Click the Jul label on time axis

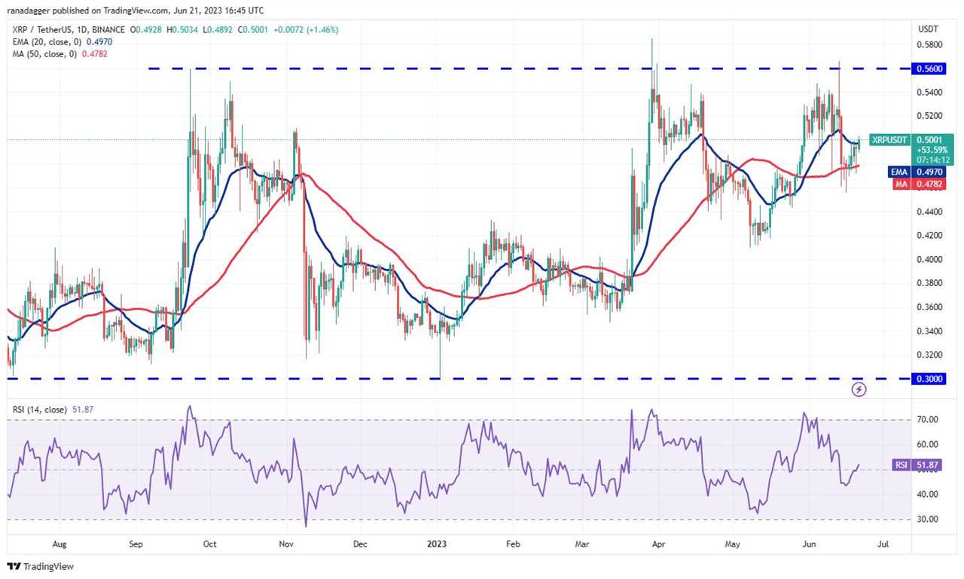click(883, 543)
